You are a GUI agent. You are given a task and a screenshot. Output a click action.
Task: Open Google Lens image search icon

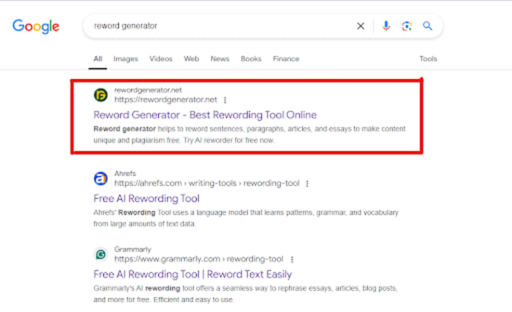click(x=407, y=26)
